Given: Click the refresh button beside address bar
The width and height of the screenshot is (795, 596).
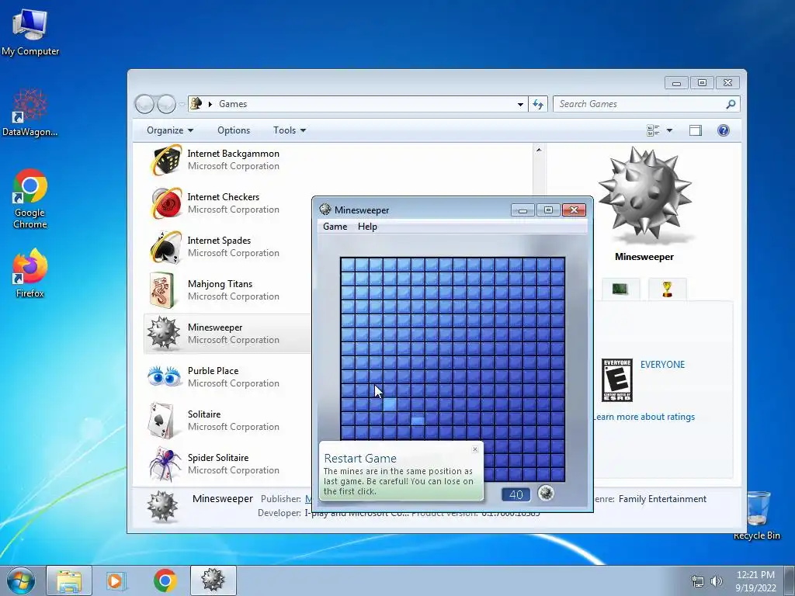Looking at the screenshot, I should [538, 104].
